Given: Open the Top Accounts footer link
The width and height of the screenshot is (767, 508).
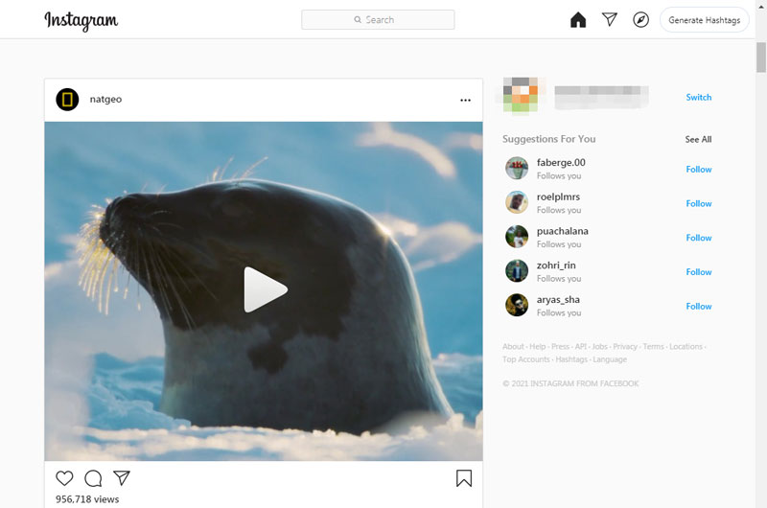Looking at the screenshot, I should click(x=525, y=358).
